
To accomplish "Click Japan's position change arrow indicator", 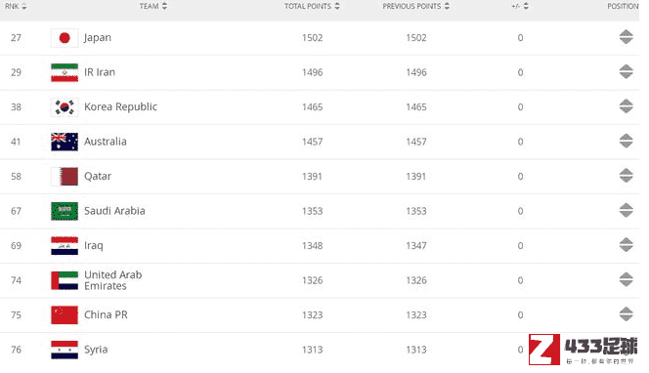I will tap(626, 37).
